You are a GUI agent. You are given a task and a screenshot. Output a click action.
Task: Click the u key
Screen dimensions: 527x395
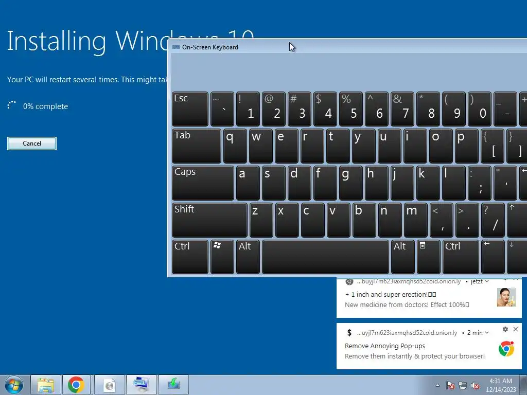[390, 146]
